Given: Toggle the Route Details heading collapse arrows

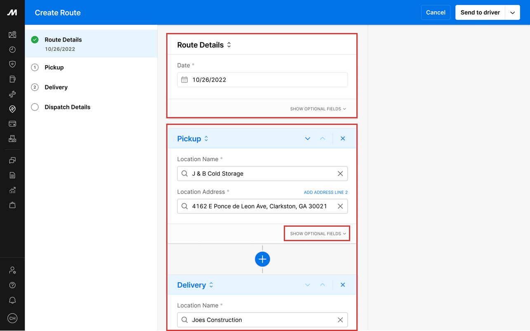Looking at the screenshot, I should (x=229, y=45).
